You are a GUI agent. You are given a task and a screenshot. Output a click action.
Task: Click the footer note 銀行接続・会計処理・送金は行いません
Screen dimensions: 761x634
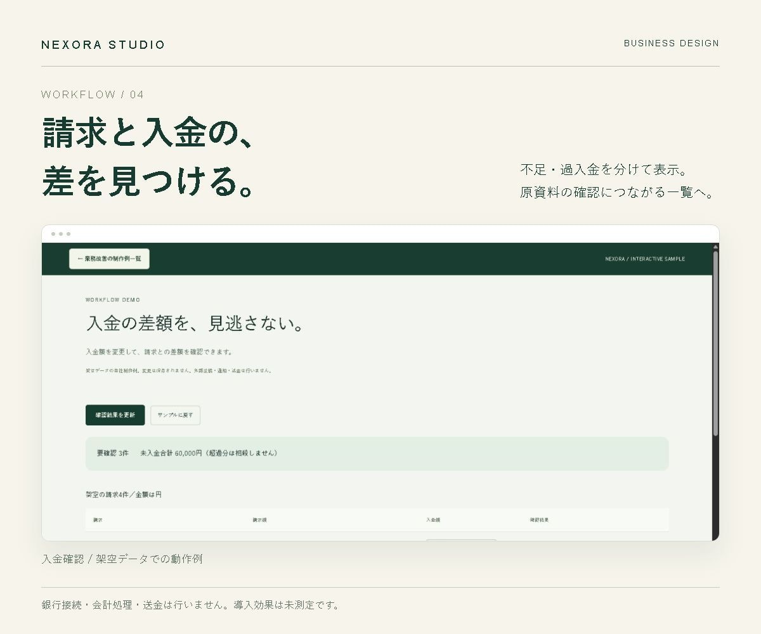point(133,605)
